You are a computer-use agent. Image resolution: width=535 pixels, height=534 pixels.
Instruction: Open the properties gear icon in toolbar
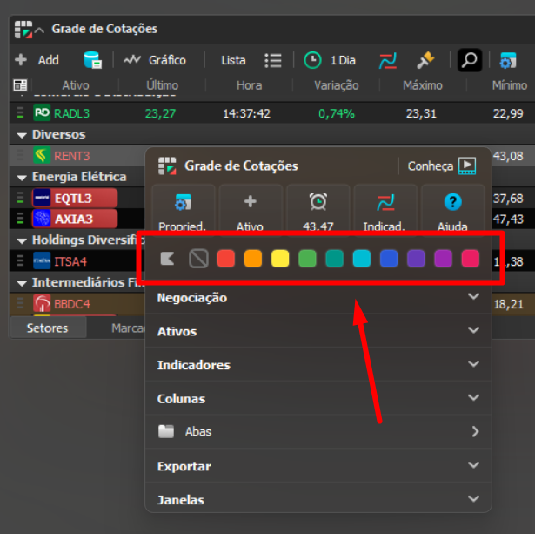tap(508, 60)
